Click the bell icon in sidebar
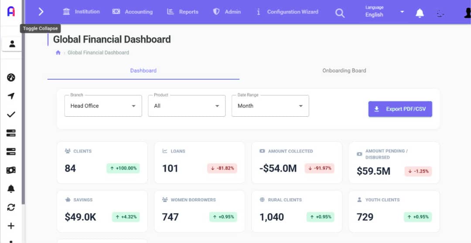471x243 pixels. click(11, 189)
